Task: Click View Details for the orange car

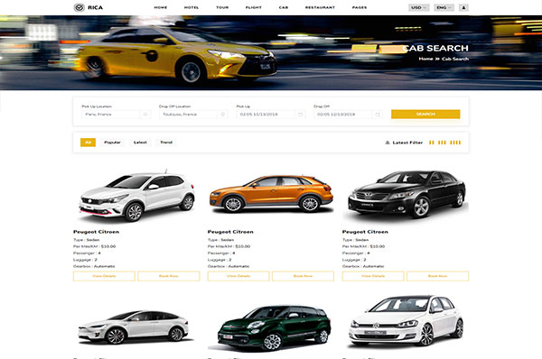Action: point(238,276)
